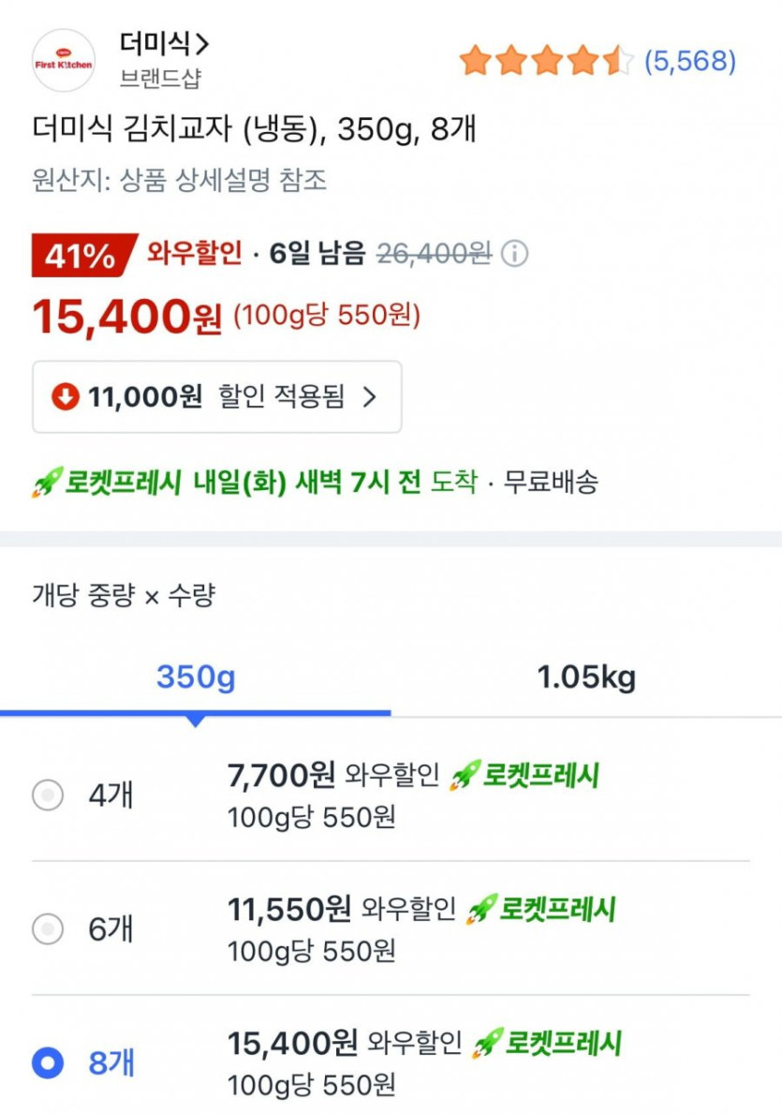Click the blue triangle under 350g tab

[195, 721]
